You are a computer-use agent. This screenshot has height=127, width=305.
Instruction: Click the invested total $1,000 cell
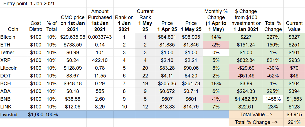coord(36,115)
